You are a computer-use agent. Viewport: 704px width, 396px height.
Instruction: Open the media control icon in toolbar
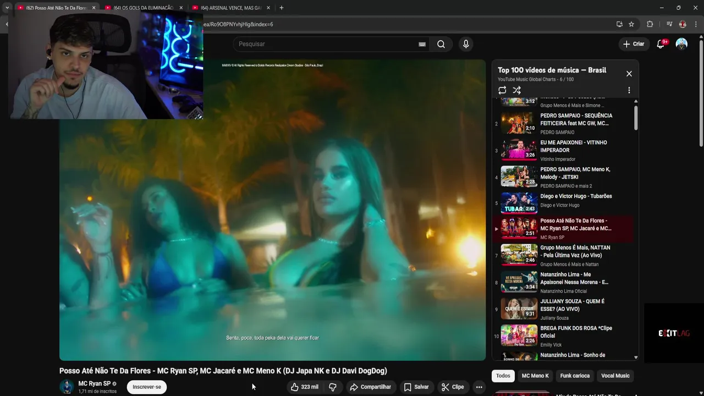pos(669,24)
